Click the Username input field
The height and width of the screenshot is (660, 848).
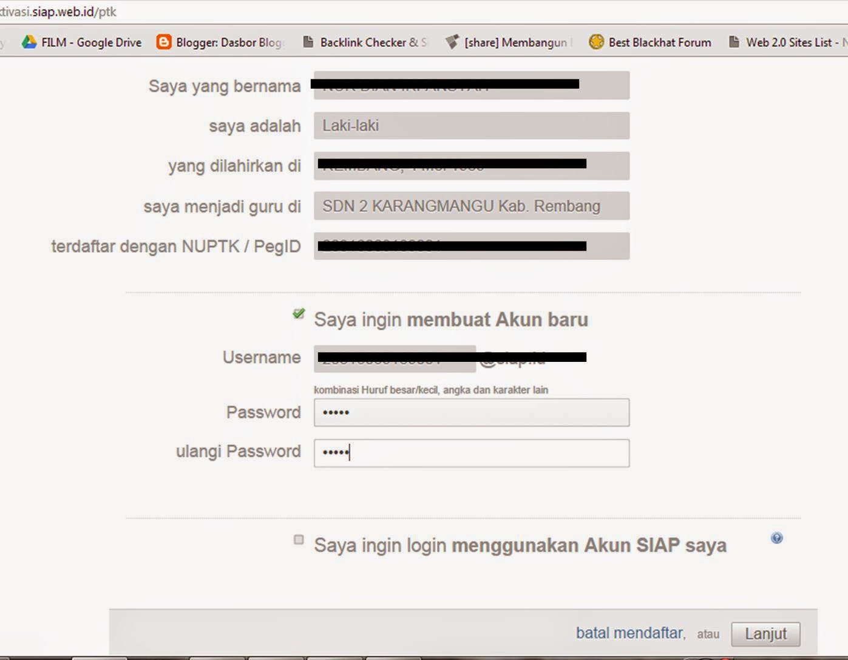point(395,359)
